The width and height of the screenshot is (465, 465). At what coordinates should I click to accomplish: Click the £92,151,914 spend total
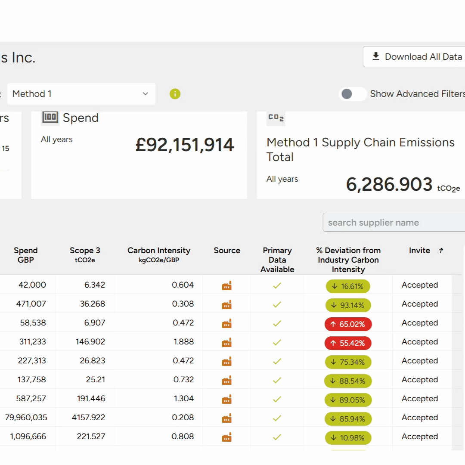coord(185,145)
